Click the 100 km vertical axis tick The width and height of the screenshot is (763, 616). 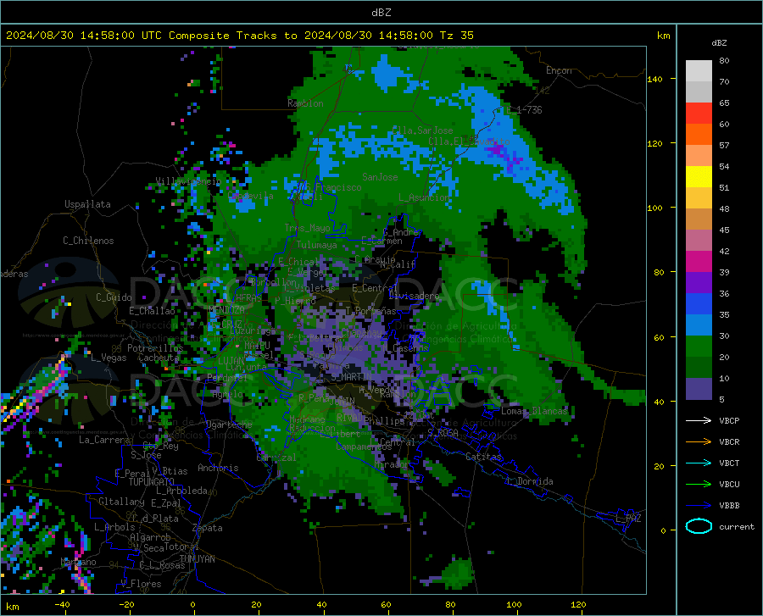point(655,208)
